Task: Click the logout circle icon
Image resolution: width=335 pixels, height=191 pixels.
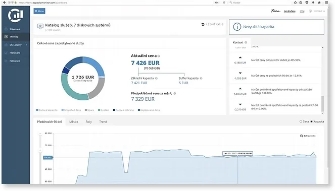Action: (x=310, y=11)
